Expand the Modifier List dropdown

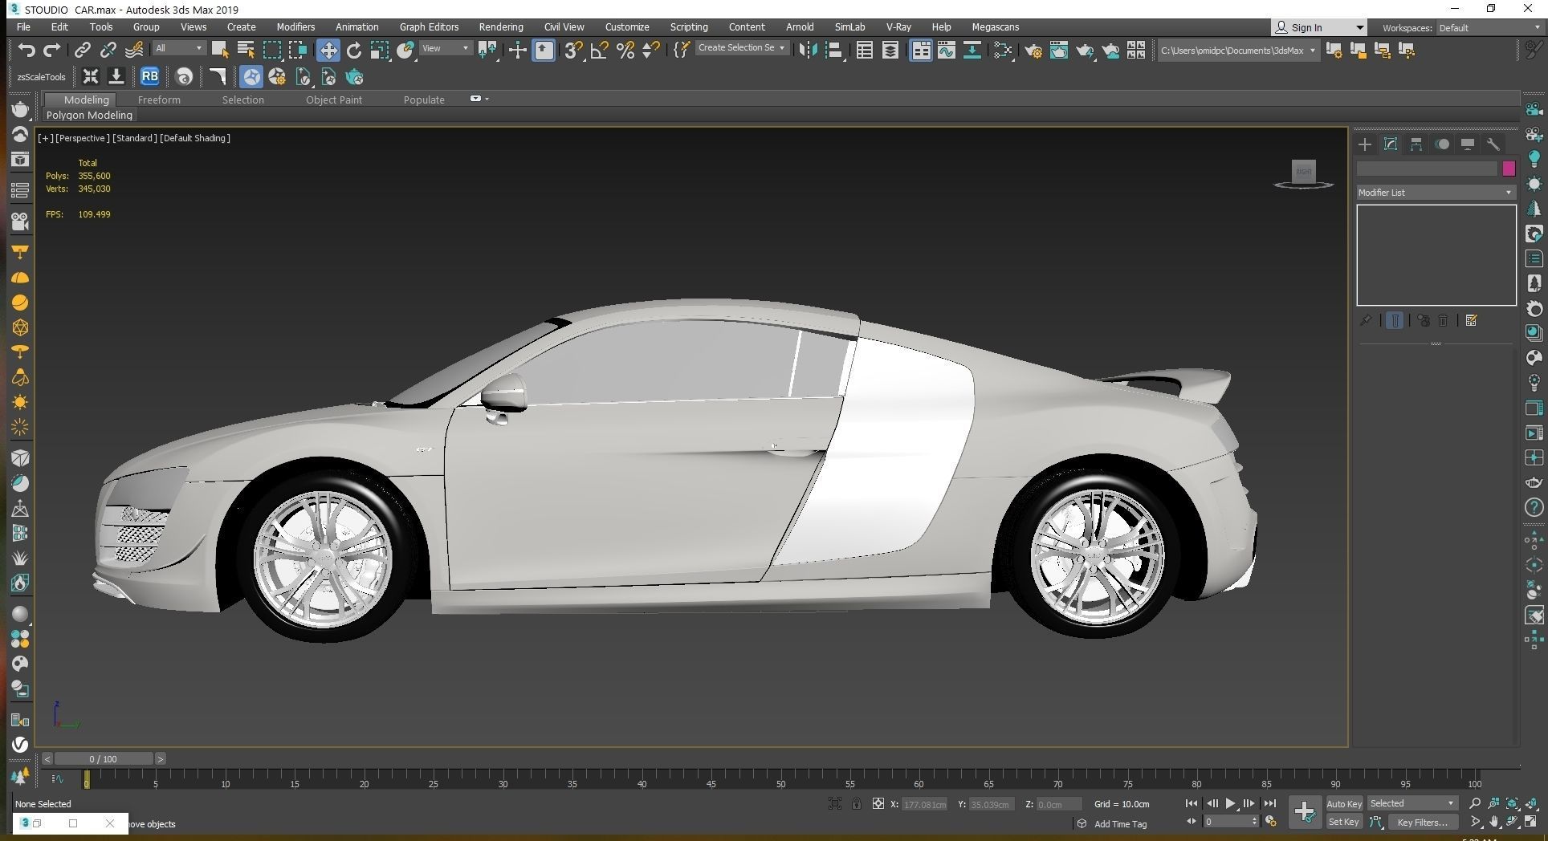[1436, 193]
